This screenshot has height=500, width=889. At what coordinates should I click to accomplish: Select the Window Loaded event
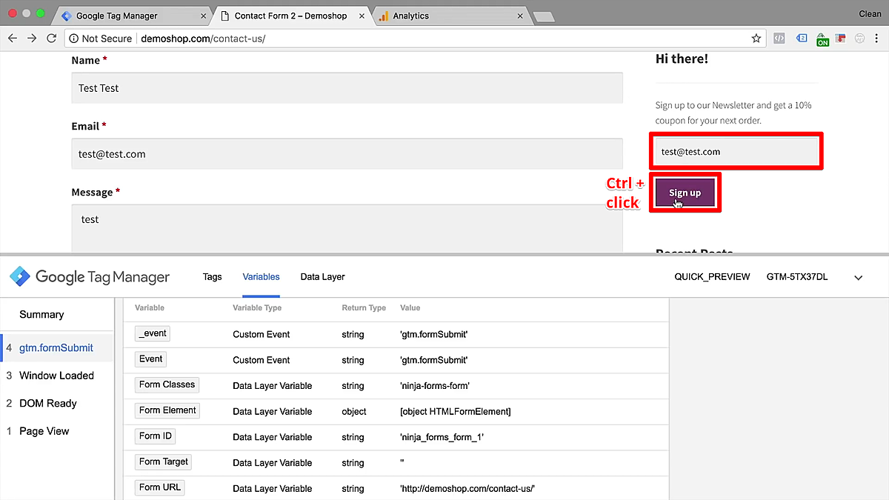(56, 376)
